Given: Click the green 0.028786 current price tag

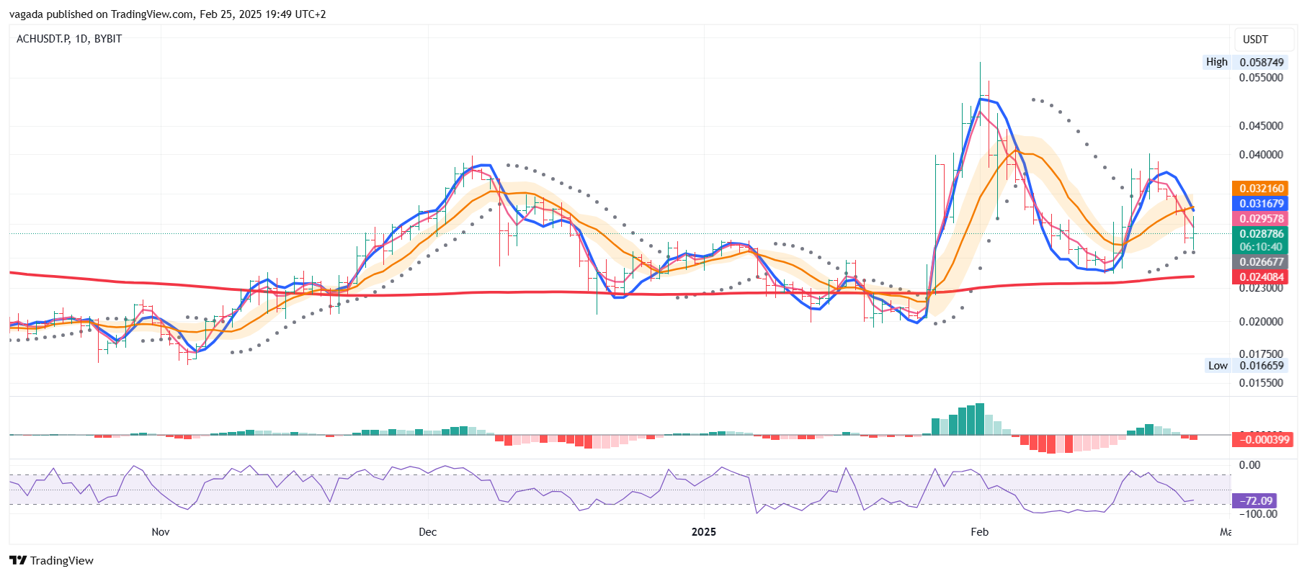Looking at the screenshot, I should tap(1261, 234).
